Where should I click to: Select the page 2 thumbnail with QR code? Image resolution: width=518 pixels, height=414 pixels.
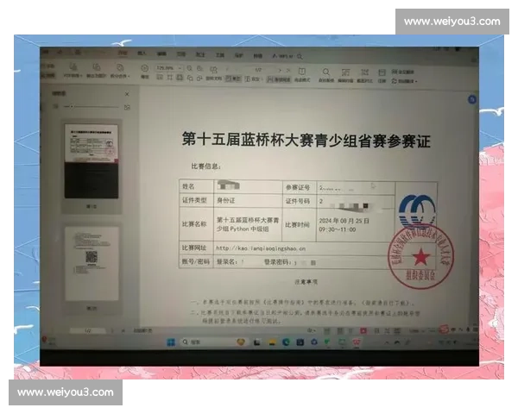pos(92,263)
